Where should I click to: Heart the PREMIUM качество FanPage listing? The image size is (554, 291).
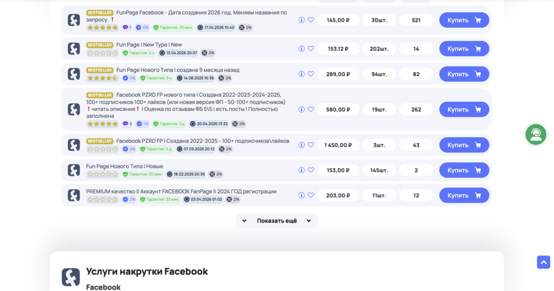[311, 195]
